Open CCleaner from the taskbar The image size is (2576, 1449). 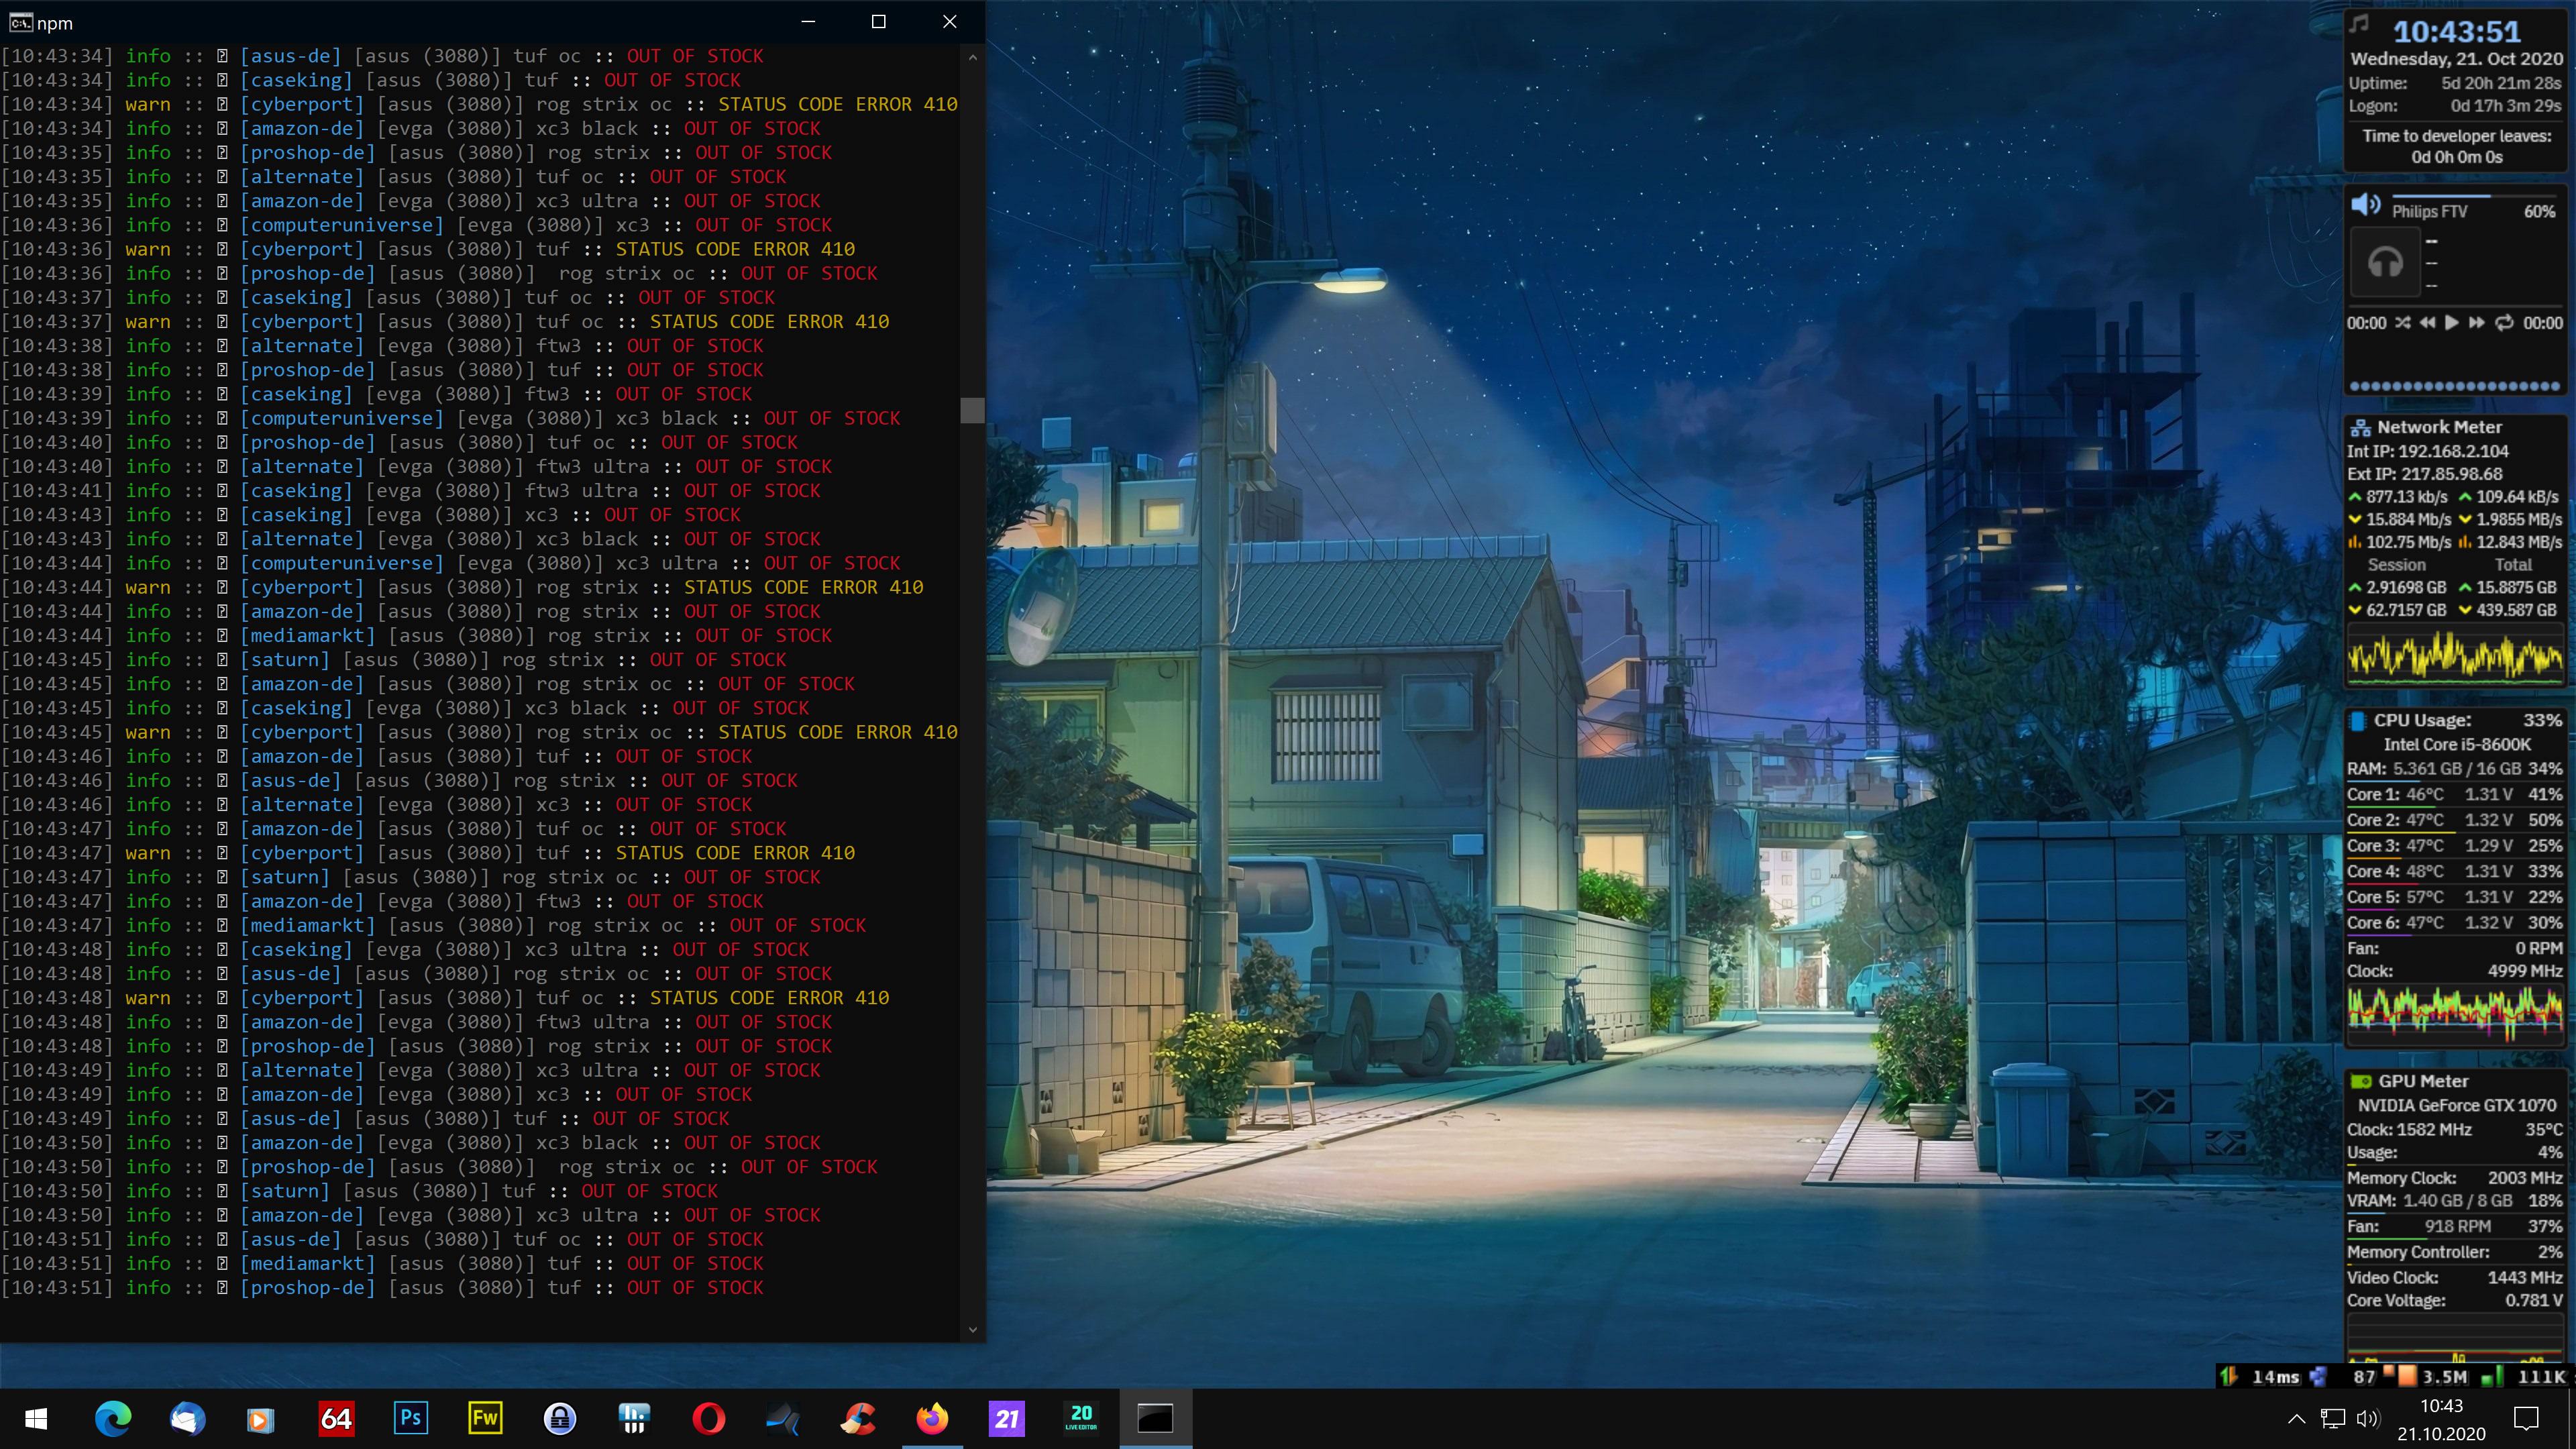tap(857, 1418)
